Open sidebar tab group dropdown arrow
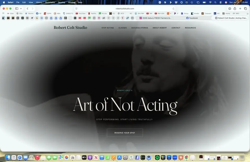This screenshot has height=162, width=250. point(21,9)
